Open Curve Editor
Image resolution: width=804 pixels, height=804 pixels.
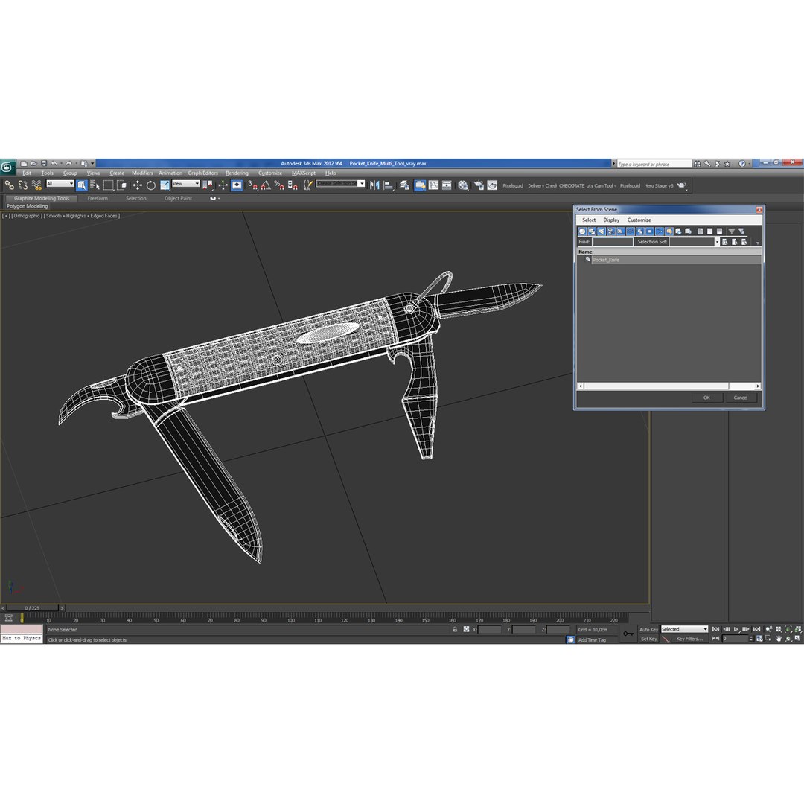pos(433,185)
